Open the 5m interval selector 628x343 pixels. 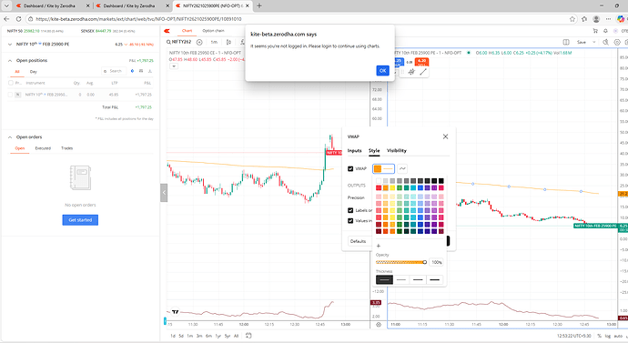214,42
